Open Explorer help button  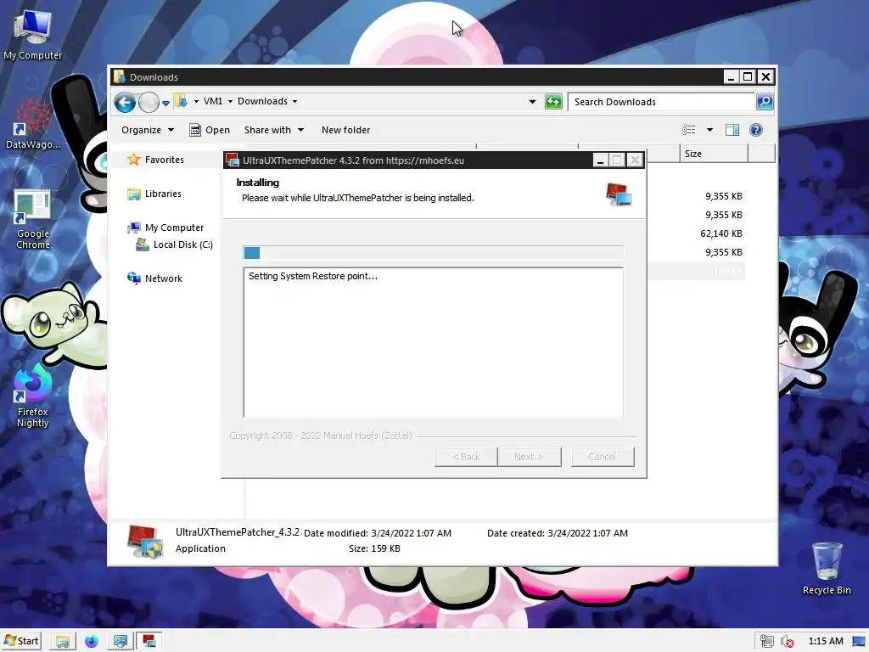point(756,130)
